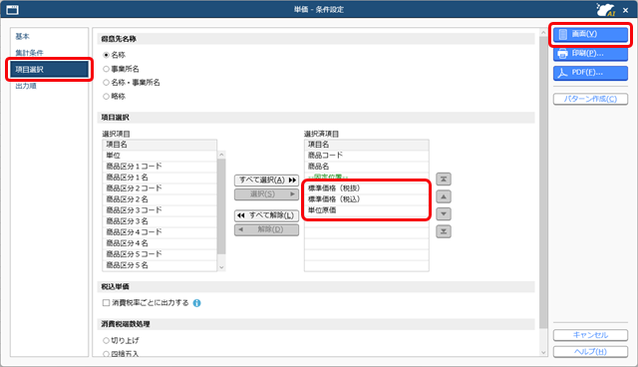Select 標準価格(税込) in selected items
Screen dimensions: 638x367
click(367, 199)
